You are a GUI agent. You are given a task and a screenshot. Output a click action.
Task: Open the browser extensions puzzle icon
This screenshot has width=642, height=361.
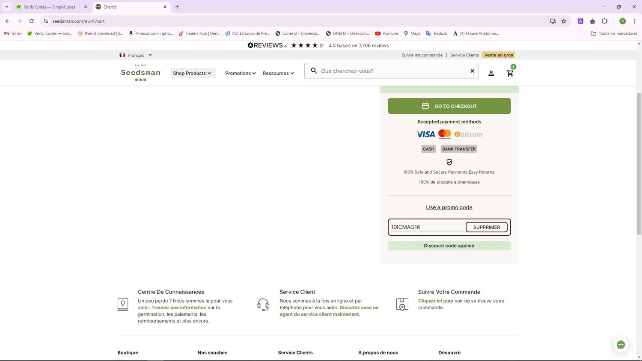[605, 21]
